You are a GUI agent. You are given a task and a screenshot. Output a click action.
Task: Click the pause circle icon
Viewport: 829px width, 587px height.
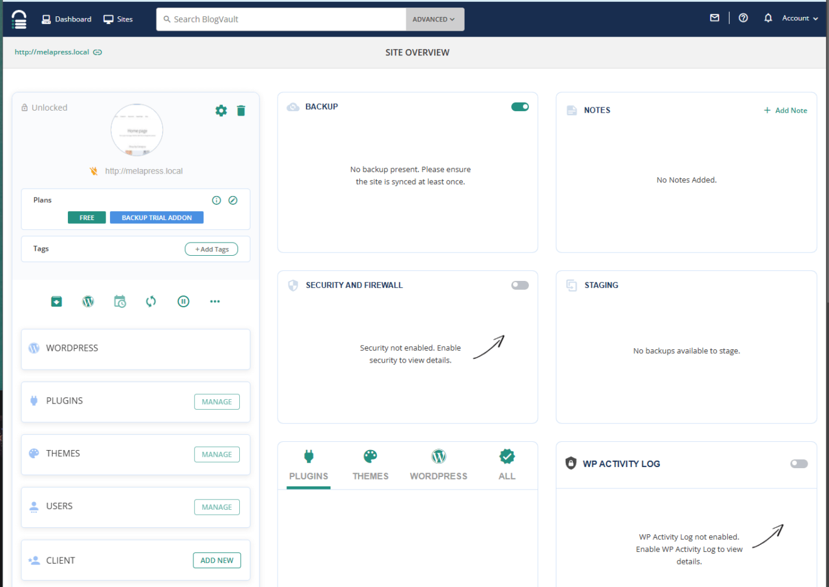[183, 302]
